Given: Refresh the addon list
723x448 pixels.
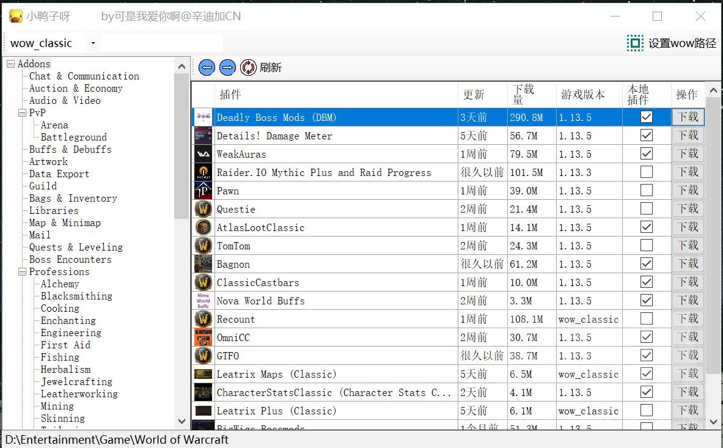Looking at the screenshot, I should pyautogui.click(x=248, y=68).
